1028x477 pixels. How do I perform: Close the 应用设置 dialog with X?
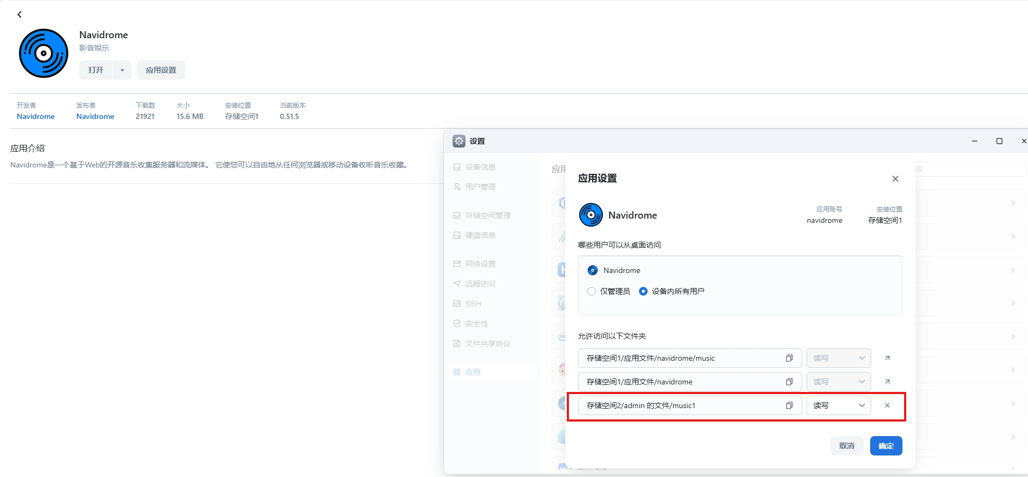pyautogui.click(x=895, y=179)
